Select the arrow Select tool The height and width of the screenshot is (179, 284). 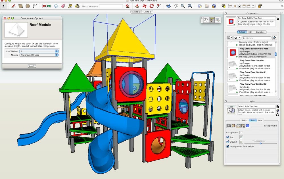point(4,6)
